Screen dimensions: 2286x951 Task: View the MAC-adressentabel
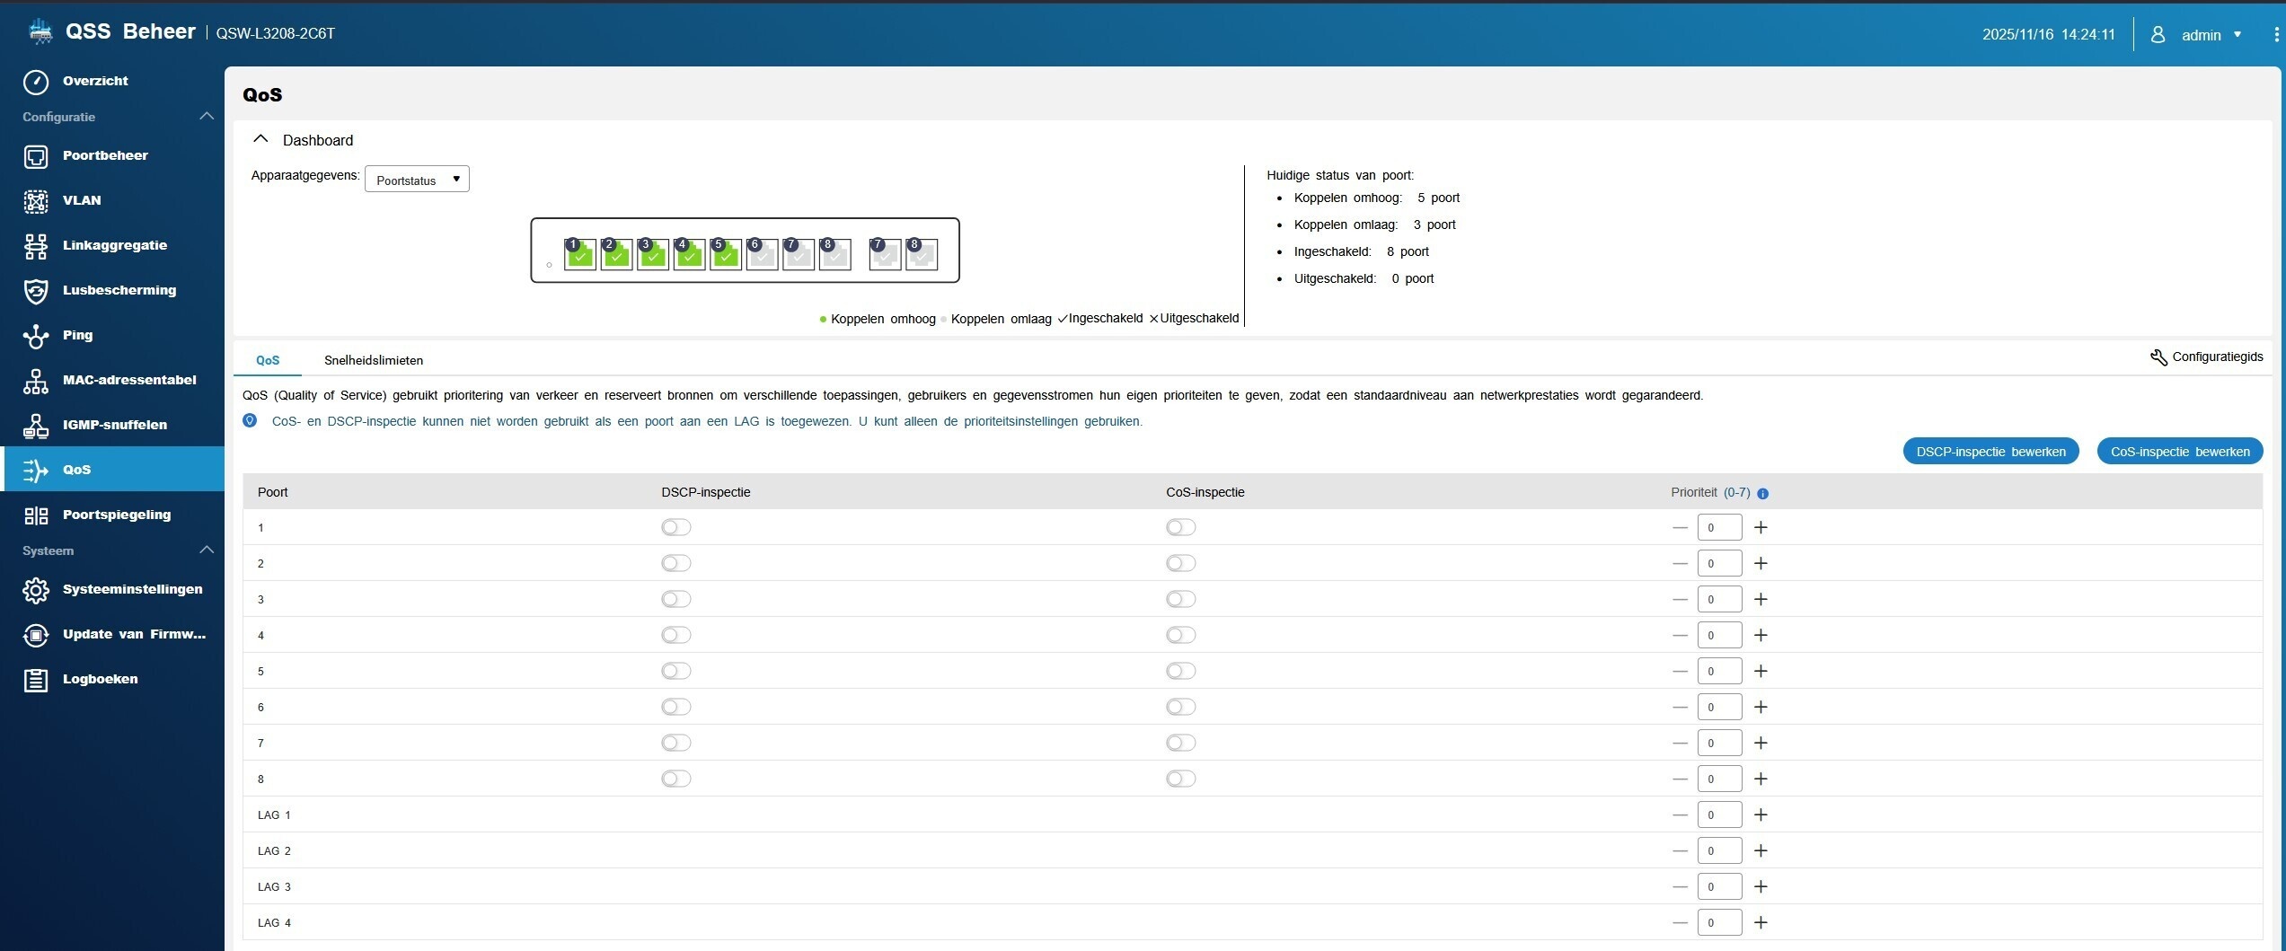coord(129,380)
